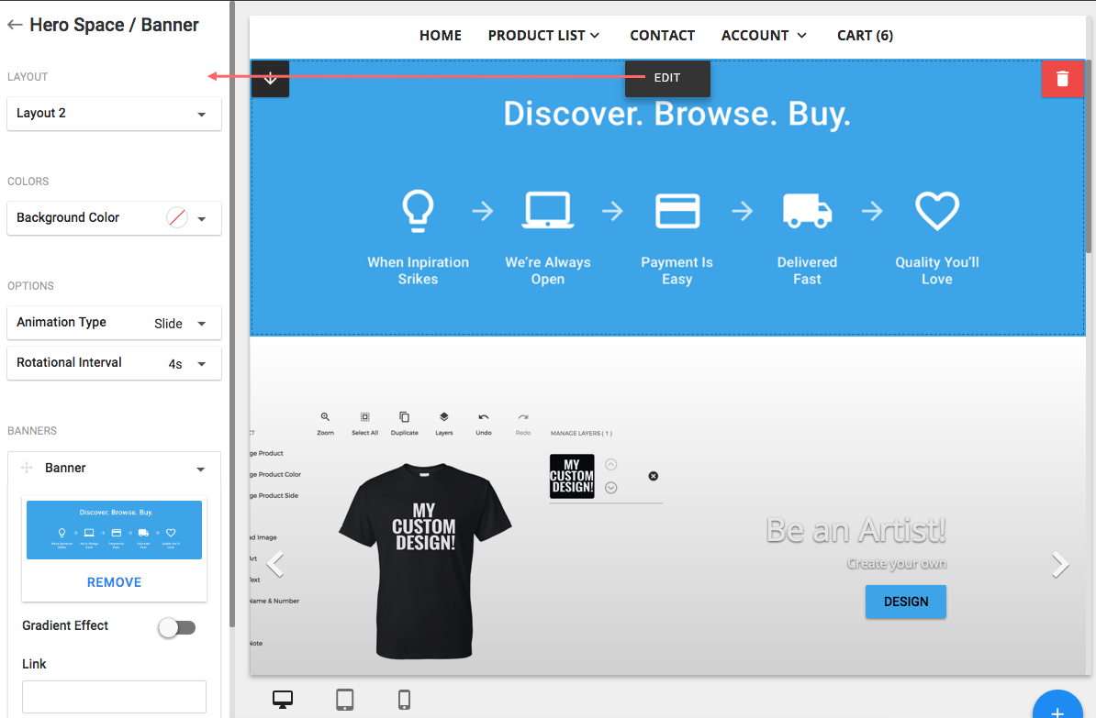
Task: Open the Contact page in navigation
Action: click(662, 36)
